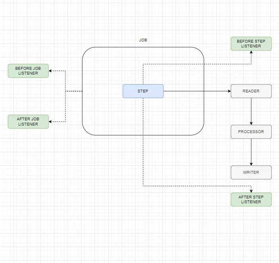
Task: Click the dashed arrowhead entering AFTER JOB LISTENER
Action: pyautogui.click(x=50, y=122)
